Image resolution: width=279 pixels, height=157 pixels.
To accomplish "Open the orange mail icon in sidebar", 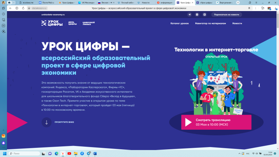I will [3, 136].
